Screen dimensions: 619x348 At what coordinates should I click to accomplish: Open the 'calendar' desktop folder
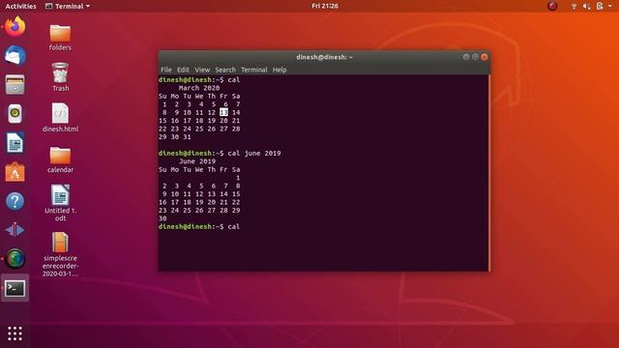point(60,159)
